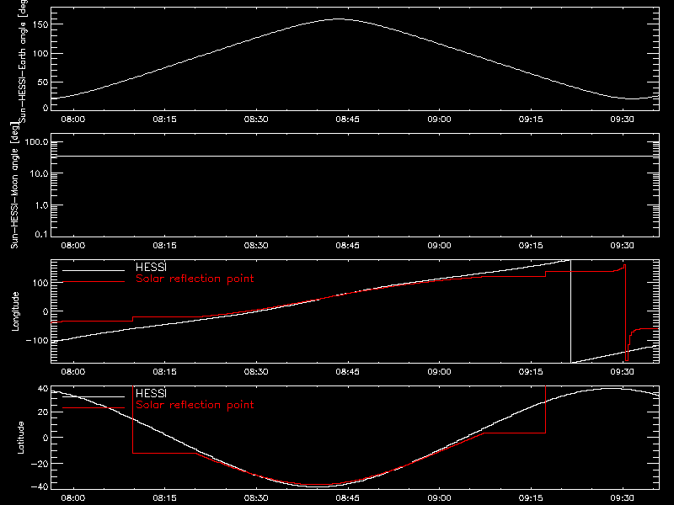Click the red legend line in Latitude panel
The image size is (674, 505).
click(94, 407)
